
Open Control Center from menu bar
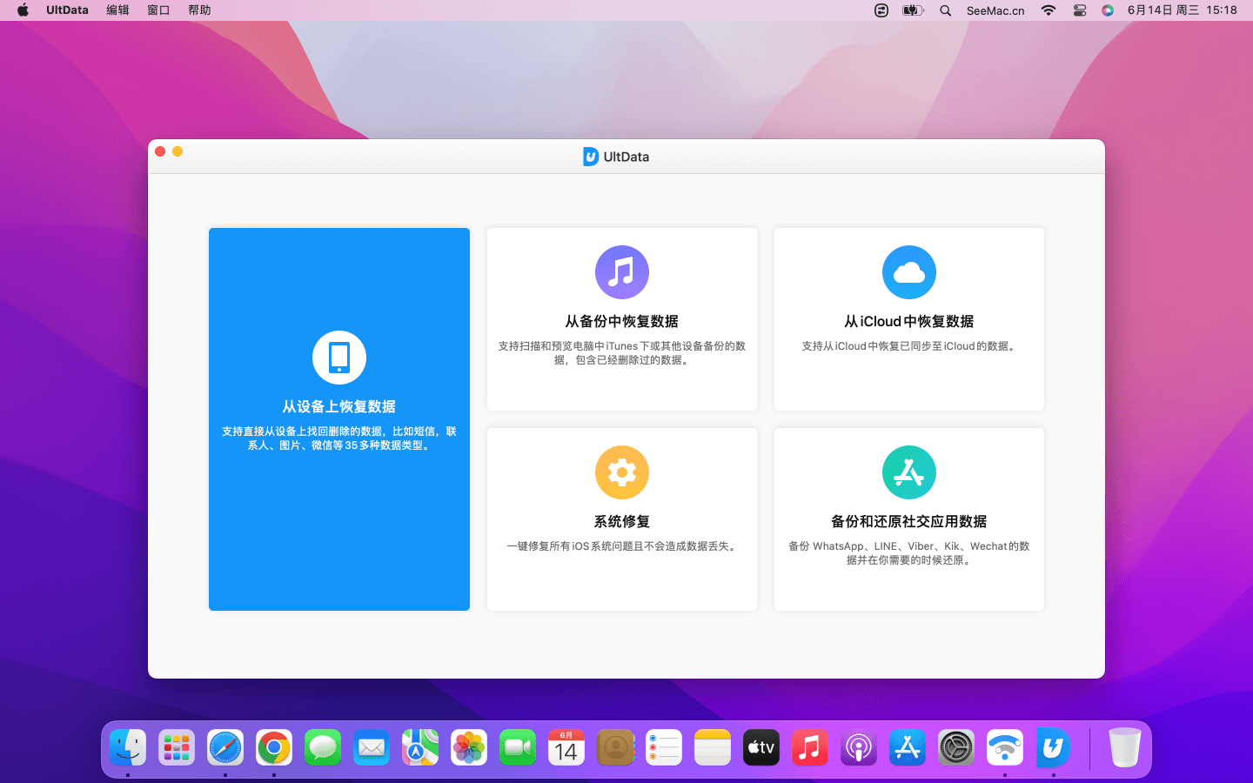[1080, 10]
